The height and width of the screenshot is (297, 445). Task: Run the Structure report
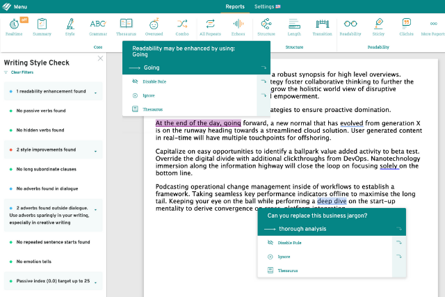click(x=266, y=27)
